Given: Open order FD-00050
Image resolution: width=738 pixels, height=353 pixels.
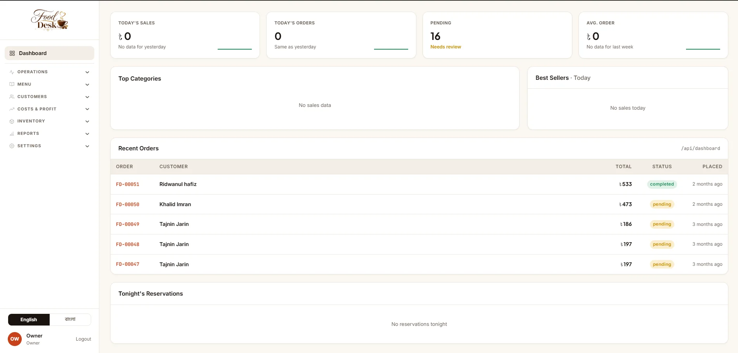Looking at the screenshot, I should 128,205.
